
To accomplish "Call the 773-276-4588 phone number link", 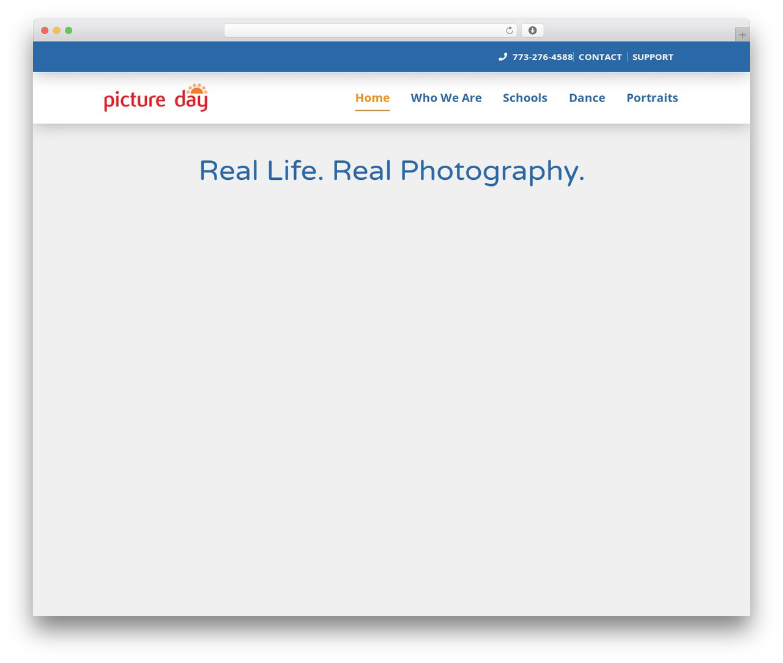I will click(x=543, y=57).
